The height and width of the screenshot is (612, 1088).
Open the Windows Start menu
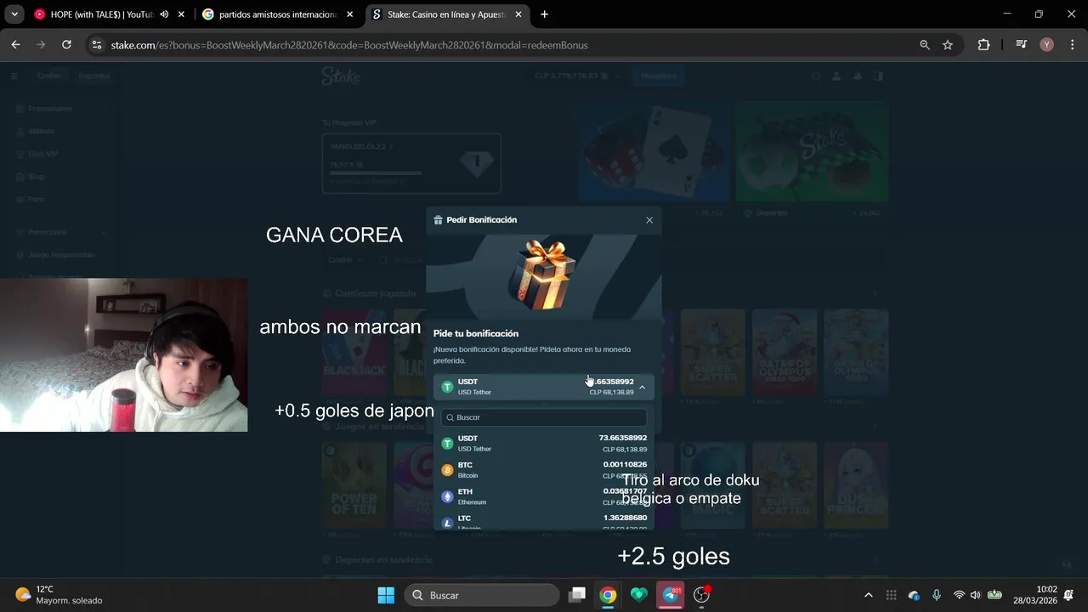coord(386,595)
